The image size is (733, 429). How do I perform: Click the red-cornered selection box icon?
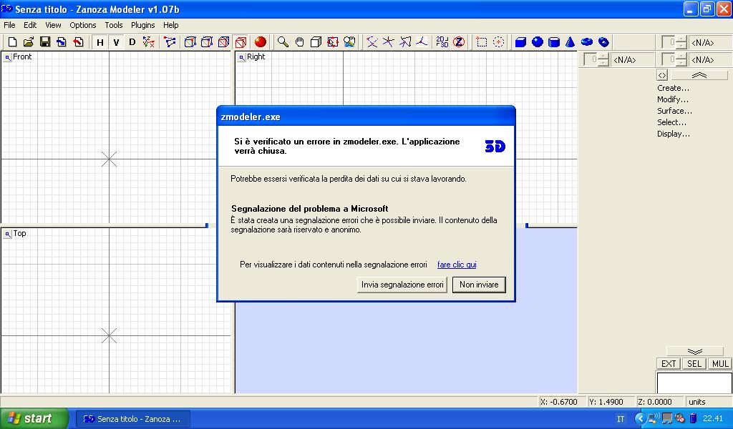click(x=333, y=42)
